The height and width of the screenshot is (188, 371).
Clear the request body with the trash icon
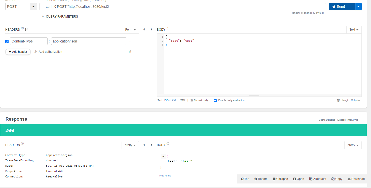point(339,100)
